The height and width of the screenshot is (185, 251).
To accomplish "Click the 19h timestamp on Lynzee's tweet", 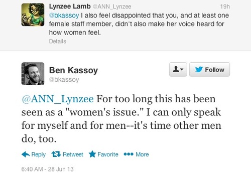I will (x=225, y=7).
